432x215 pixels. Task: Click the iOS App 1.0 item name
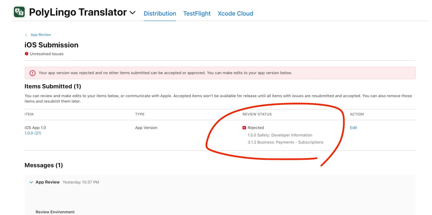(x=35, y=128)
